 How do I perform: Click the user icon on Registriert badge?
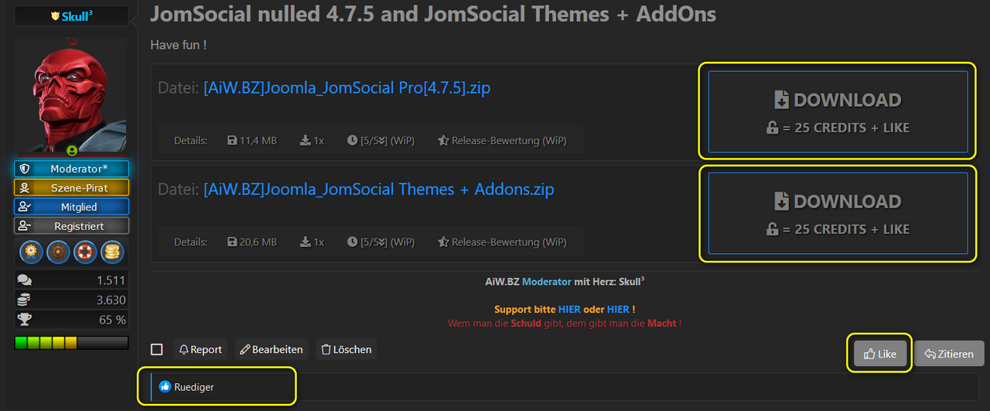click(25, 226)
